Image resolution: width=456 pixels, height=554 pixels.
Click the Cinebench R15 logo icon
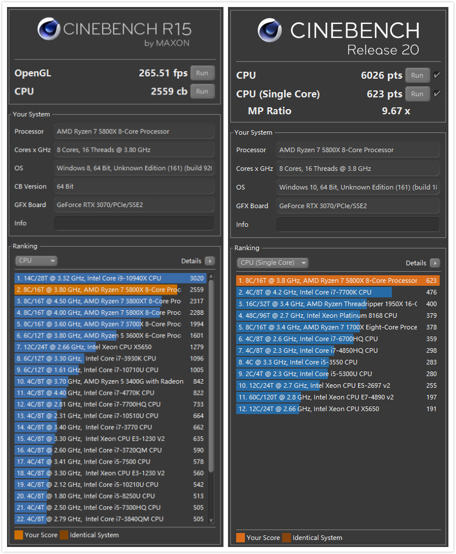click(x=49, y=30)
